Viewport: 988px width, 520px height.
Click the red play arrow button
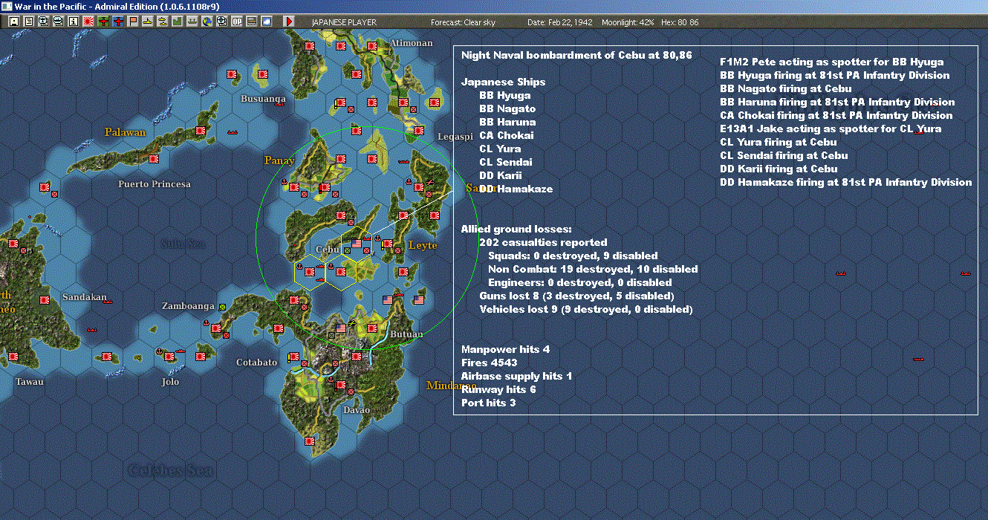click(x=289, y=22)
